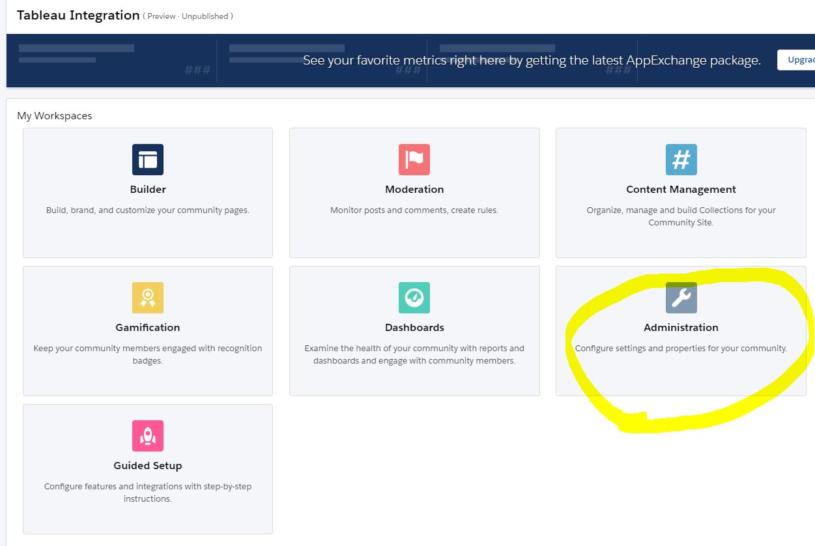Screen dimensions: 815x546
Task: Open the Dashboards gauge icon
Action: pos(414,298)
